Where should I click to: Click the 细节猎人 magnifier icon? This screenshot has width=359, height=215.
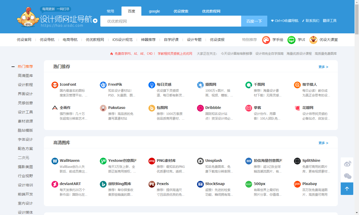click(x=297, y=85)
